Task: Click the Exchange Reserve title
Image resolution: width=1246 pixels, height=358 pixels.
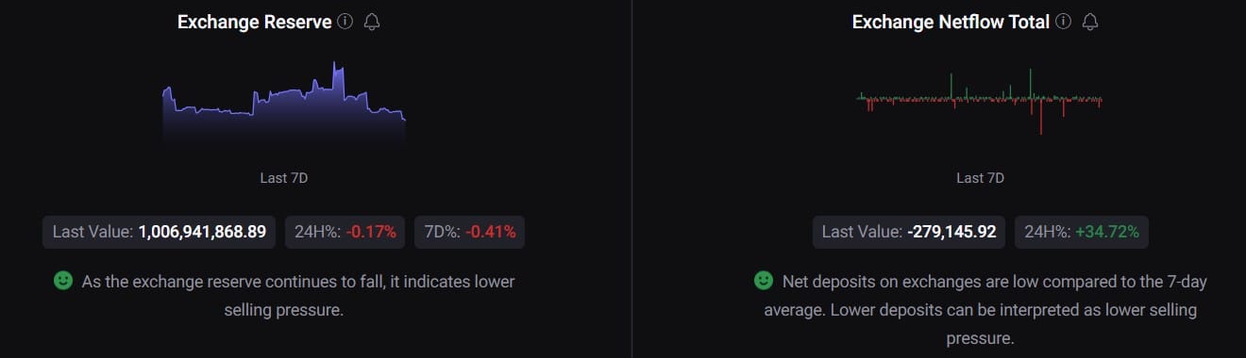Action: point(255,22)
